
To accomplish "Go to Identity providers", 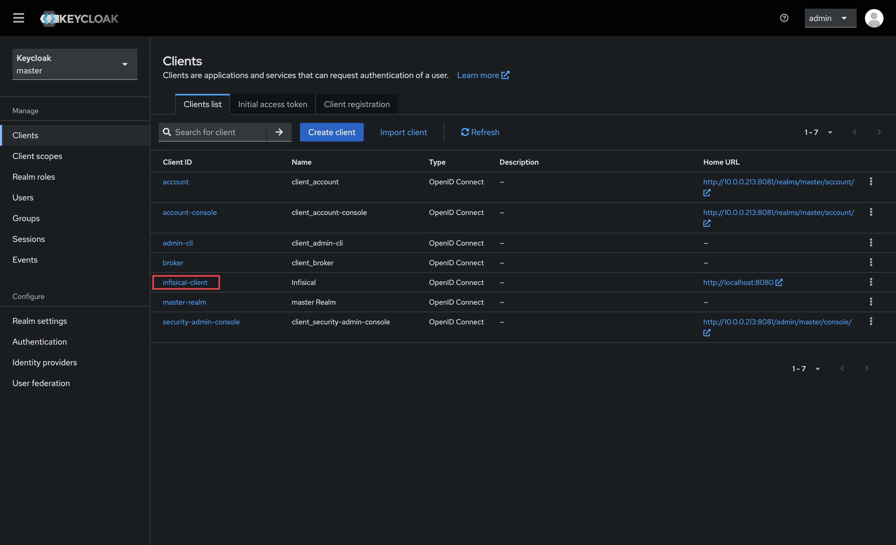I will click(75, 362).
